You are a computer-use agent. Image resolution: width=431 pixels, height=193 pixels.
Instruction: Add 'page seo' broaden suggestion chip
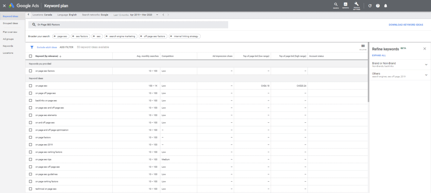(x=61, y=36)
